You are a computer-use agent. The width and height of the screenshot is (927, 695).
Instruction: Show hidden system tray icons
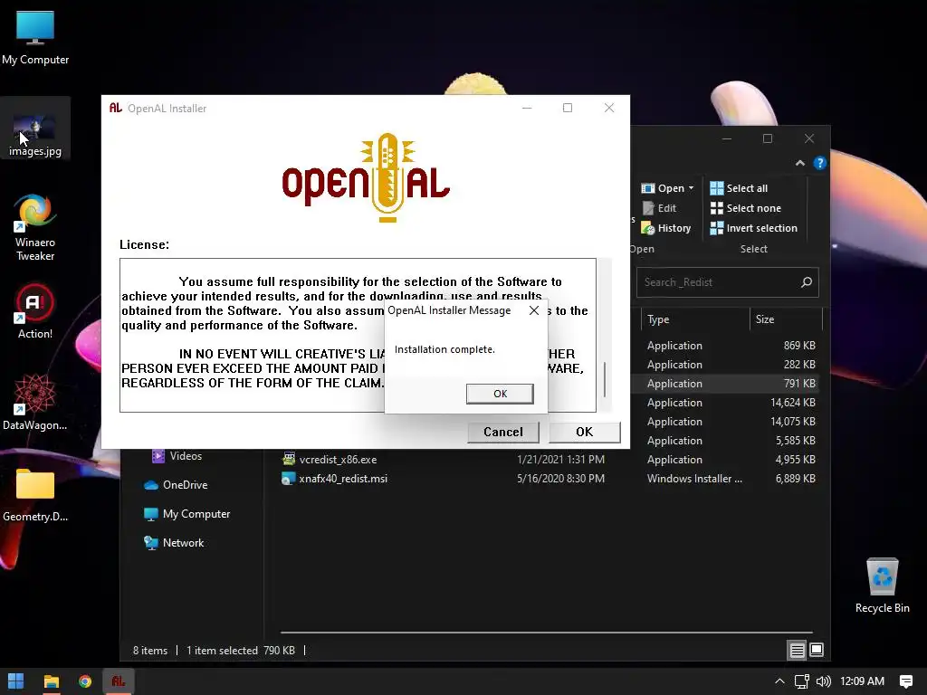(779, 681)
